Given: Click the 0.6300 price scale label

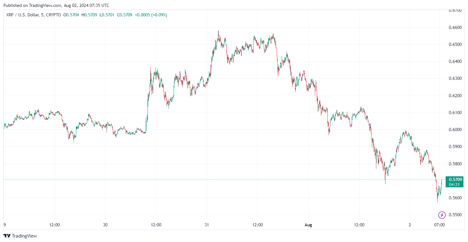Looking at the screenshot, I should [455, 78].
